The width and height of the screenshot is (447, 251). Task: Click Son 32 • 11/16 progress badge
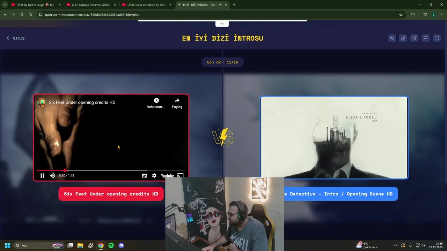(222, 62)
